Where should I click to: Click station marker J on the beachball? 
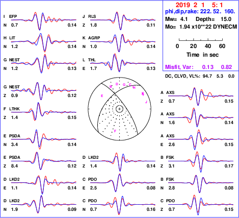146,102
